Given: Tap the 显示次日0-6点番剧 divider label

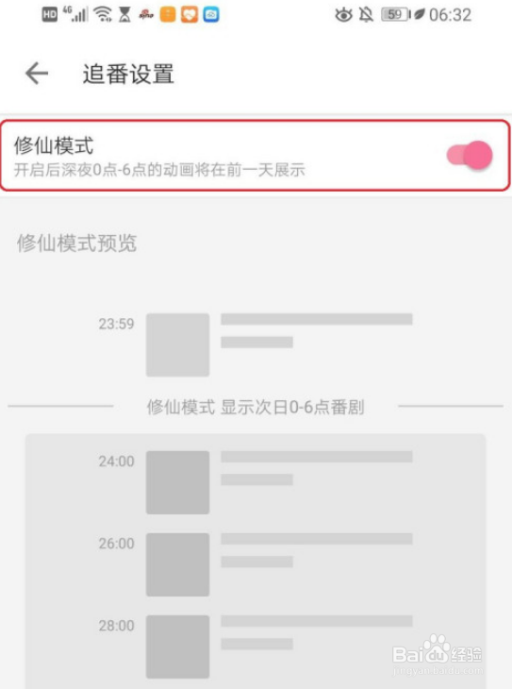Looking at the screenshot, I should point(292,407).
